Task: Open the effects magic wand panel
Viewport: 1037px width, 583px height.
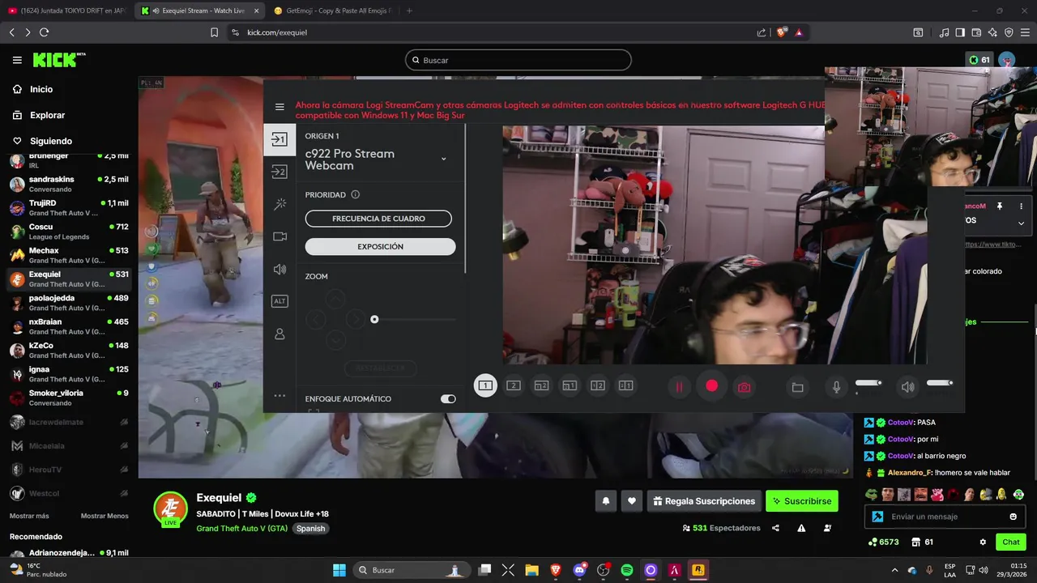Action: [280, 204]
